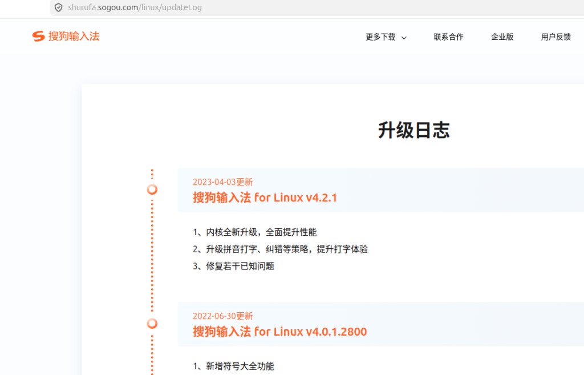Click the 2022-06-30更新 date label
Viewport: 584px width, 375px height.
[x=223, y=316]
